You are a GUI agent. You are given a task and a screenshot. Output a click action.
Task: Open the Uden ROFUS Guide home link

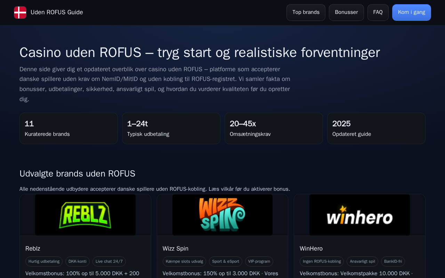click(x=48, y=13)
